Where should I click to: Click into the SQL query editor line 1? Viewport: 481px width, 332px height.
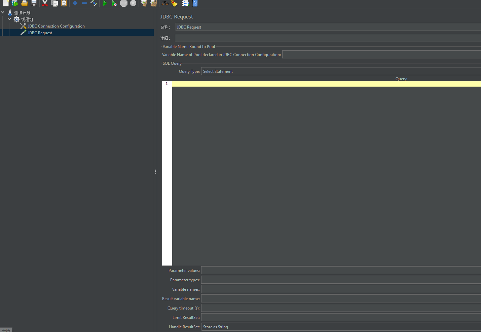point(327,84)
